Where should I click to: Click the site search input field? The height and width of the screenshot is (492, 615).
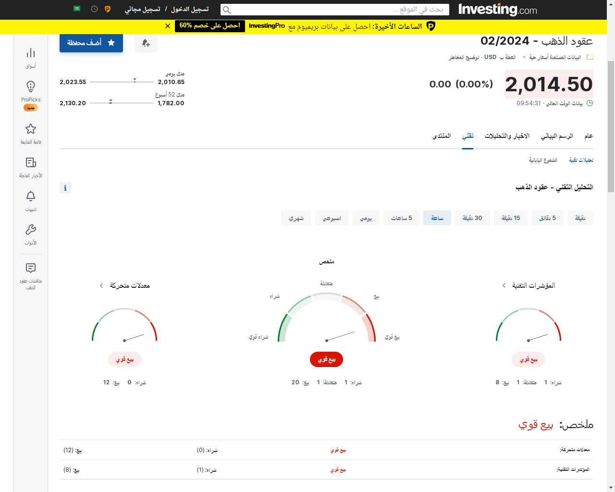tap(335, 10)
